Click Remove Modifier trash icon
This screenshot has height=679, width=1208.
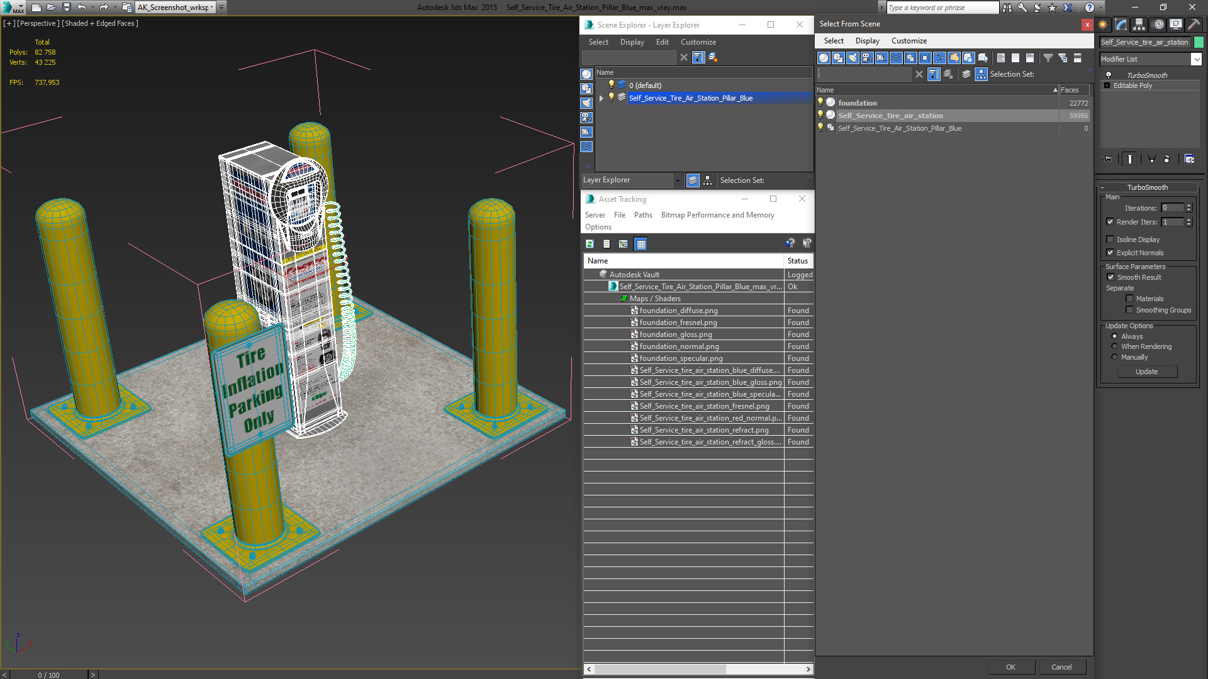tap(1167, 159)
